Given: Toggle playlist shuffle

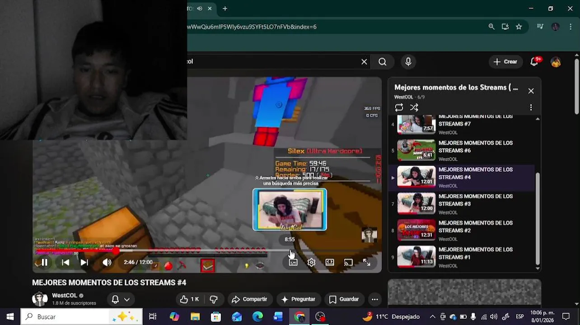Looking at the screenshot, I should pyautogui.click(x=414, y=107).
